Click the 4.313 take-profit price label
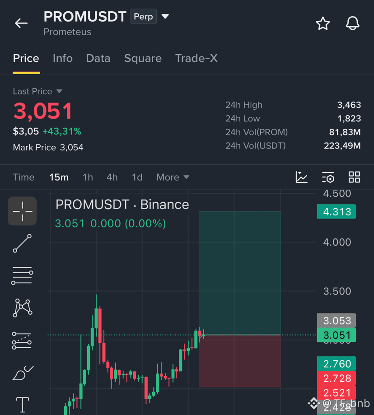Viewport: 374px width, 415px height. click(337, 211)
